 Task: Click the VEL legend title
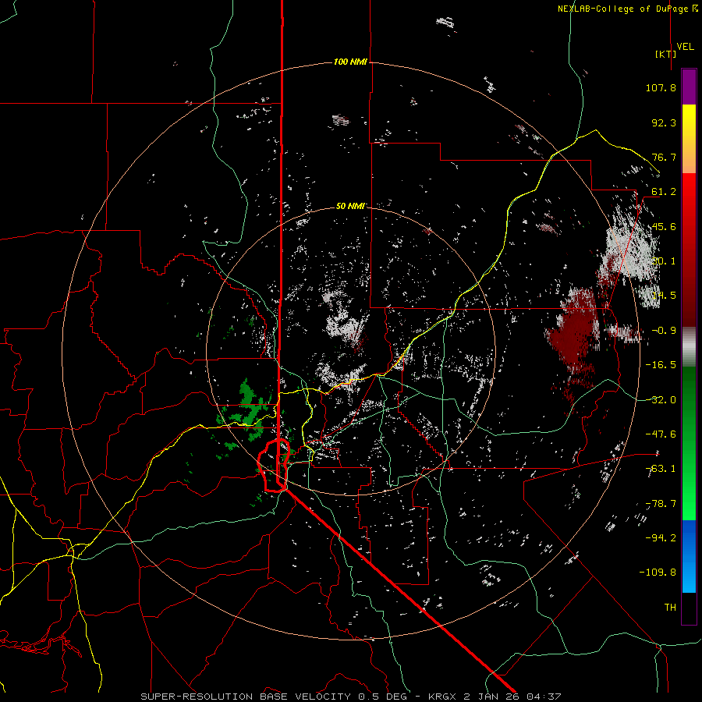[x=686, y=46]
